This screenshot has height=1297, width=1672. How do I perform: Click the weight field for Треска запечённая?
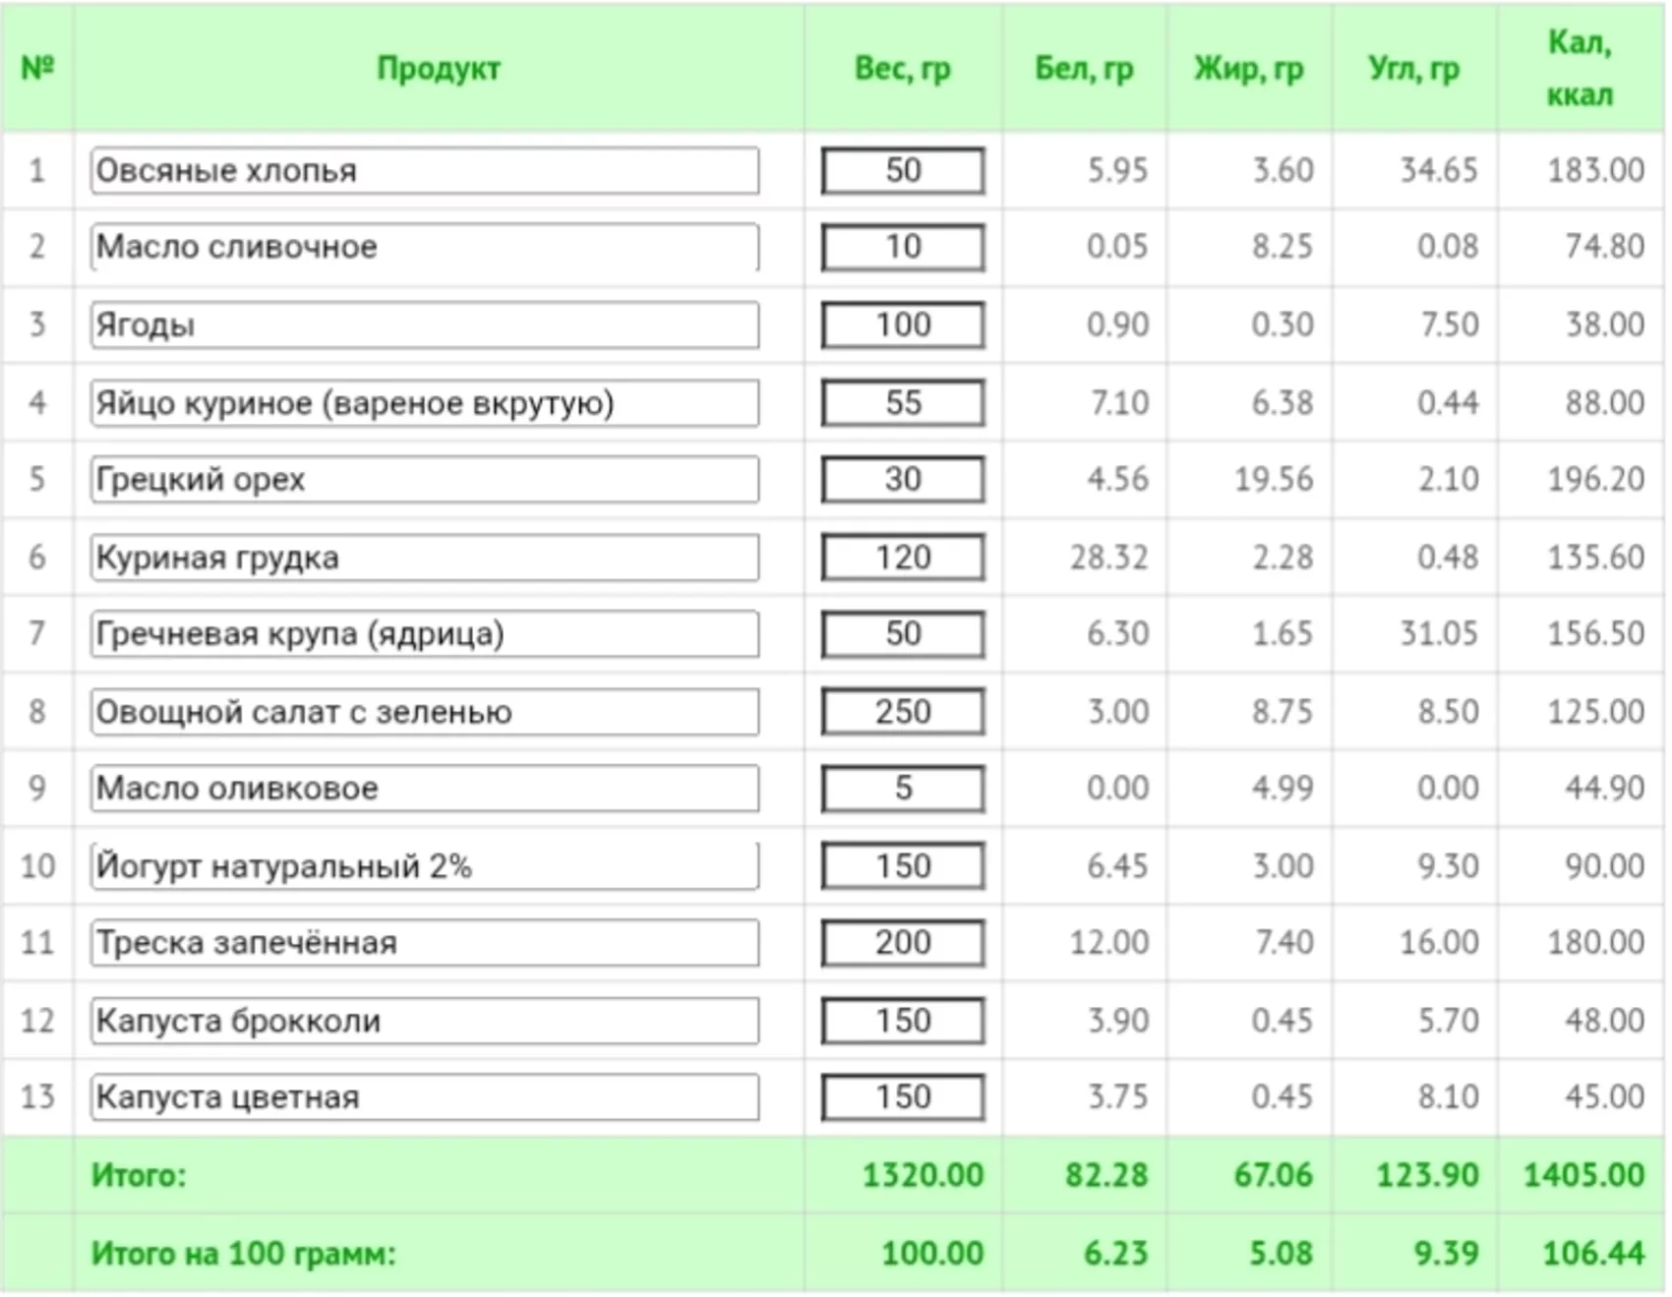[x=903, y=943]
